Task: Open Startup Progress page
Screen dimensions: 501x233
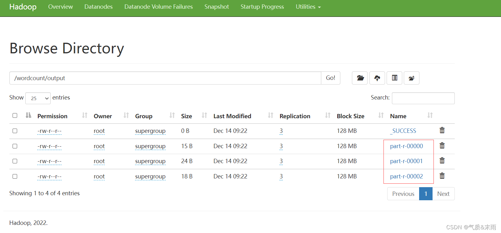Action: pos(262,7)
